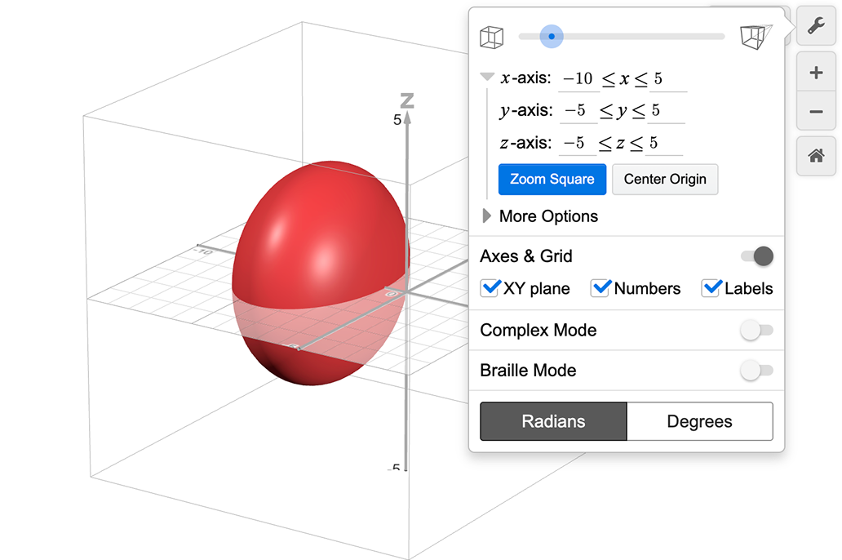842x560 pixels.
Task: Collapse the axis bounds triangle
Action: tap(487, 78)
